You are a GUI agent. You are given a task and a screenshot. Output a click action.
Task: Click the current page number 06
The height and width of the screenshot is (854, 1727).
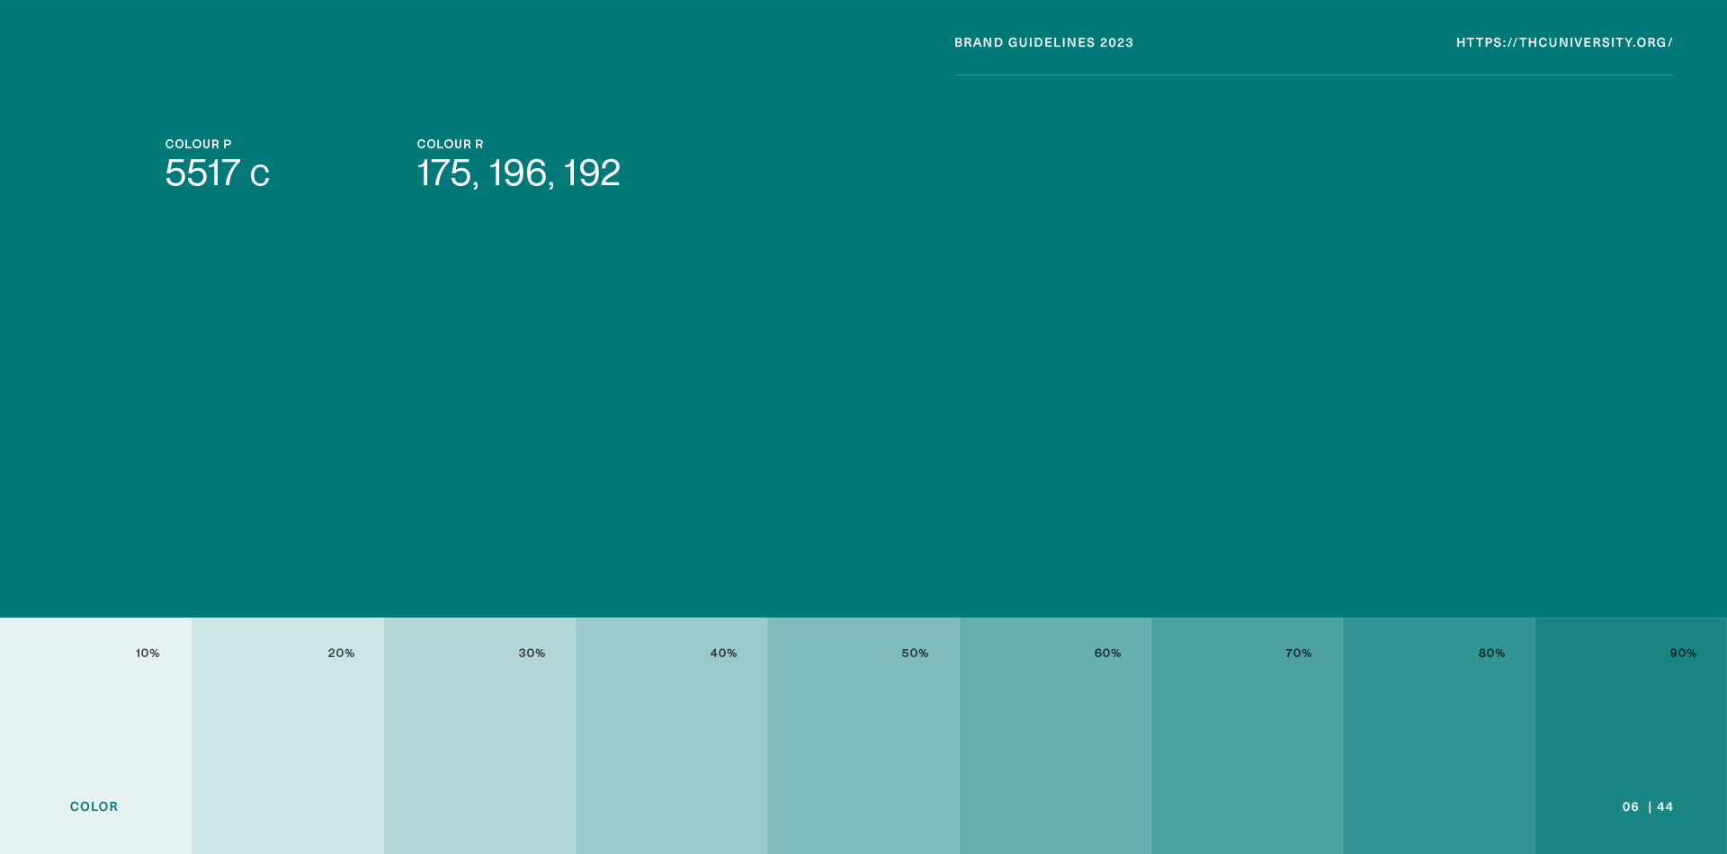tap(1630, 806)
